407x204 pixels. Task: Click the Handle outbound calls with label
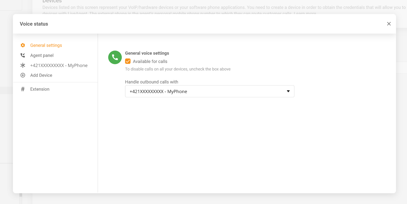click(152, 82)
